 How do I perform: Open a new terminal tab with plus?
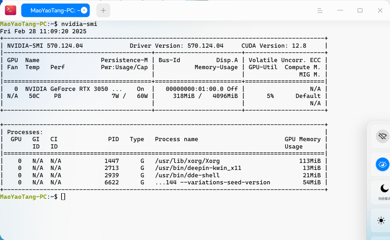pyautogui.click(x=103, y=10)
